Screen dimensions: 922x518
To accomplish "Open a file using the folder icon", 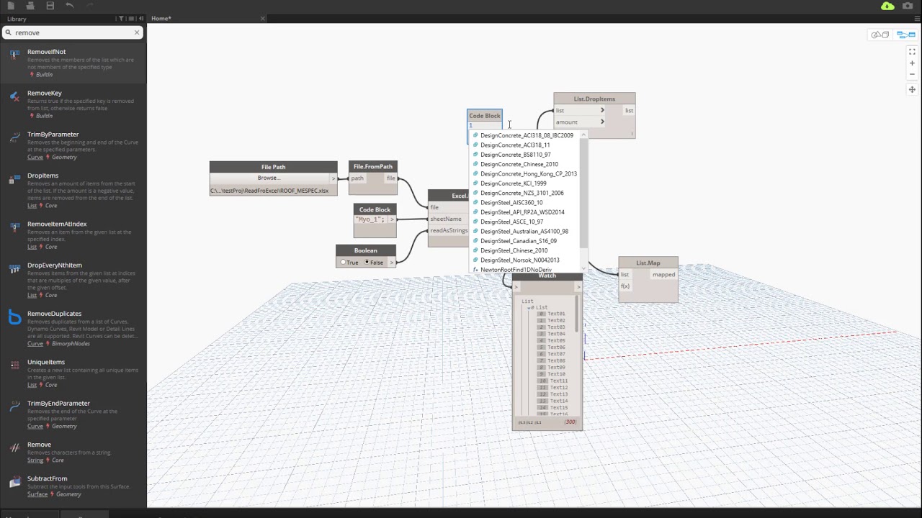I will coord(30,6).
